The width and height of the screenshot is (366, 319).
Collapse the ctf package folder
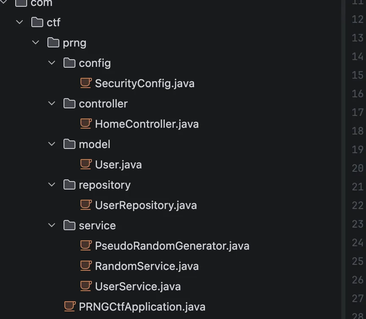[19, 22]
